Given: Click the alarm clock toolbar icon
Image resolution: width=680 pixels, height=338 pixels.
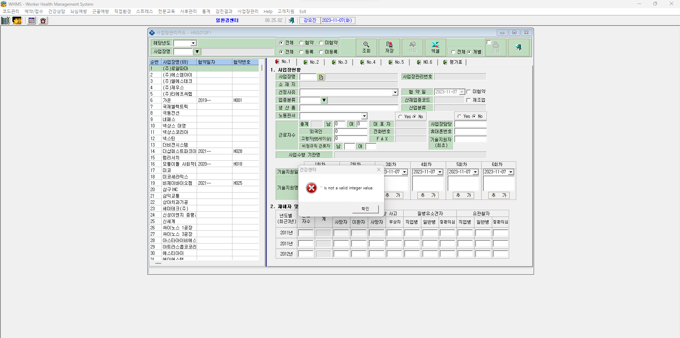Looking at the screenshot, I should point(43,21).
